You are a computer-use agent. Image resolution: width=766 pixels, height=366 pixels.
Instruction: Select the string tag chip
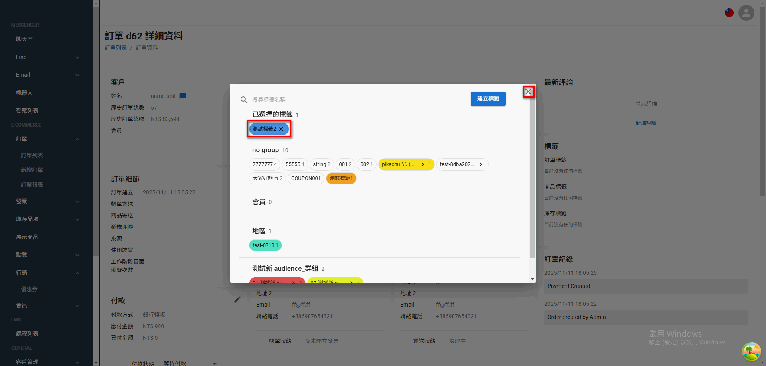pyautogui.click(x=321, y=164)
